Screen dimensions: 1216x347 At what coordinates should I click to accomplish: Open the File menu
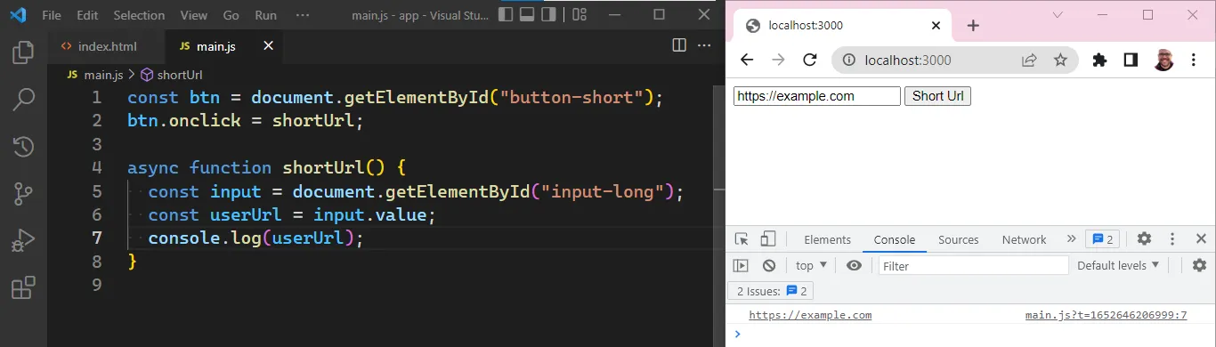pos(52,15)
